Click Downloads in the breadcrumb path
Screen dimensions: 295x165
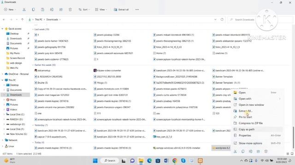[x=52, y=19]
